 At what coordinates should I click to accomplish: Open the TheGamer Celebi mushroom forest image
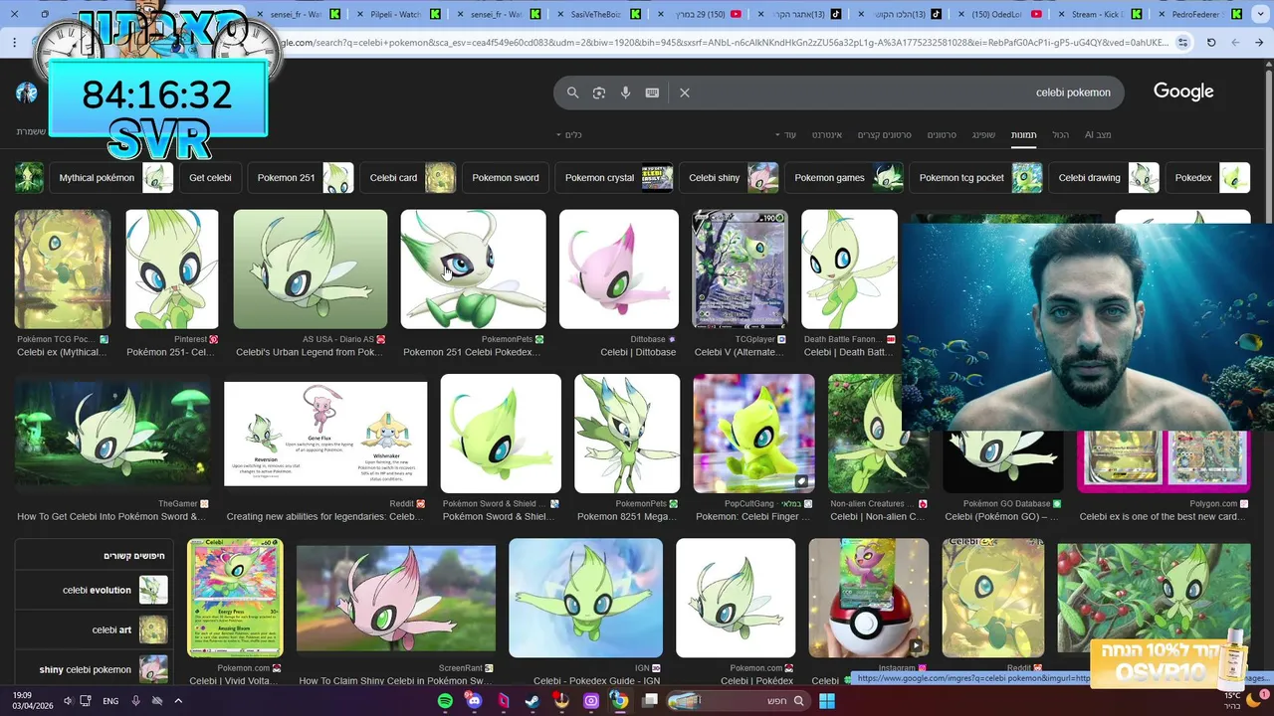112,434
